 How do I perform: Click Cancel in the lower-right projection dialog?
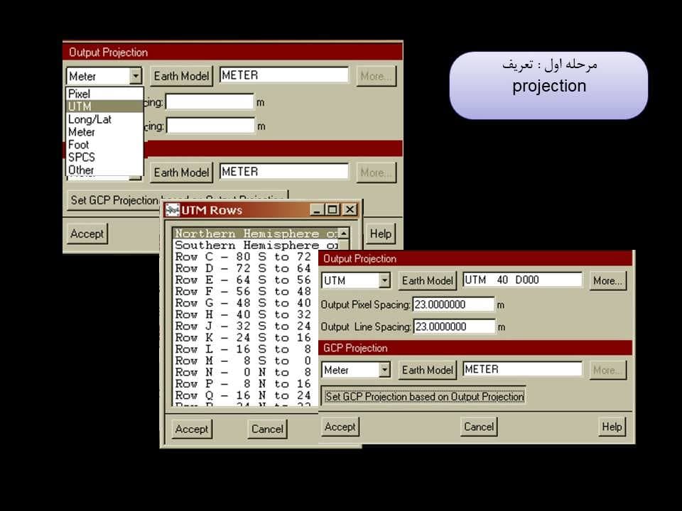tap(478, 427)
